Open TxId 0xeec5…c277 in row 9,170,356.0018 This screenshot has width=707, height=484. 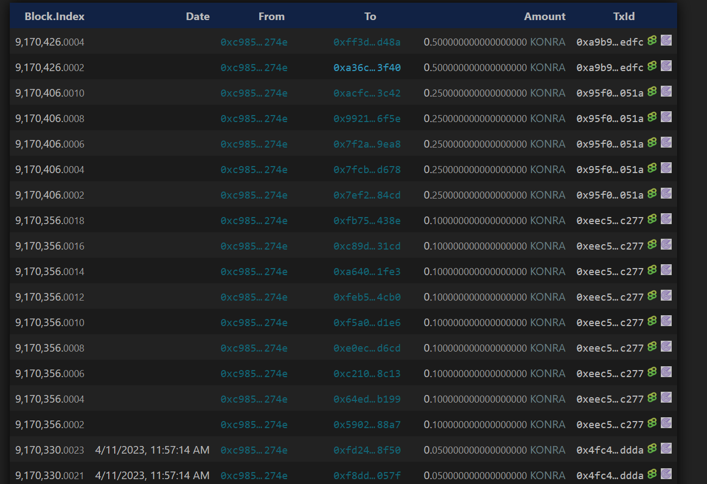tap(610, 220)
